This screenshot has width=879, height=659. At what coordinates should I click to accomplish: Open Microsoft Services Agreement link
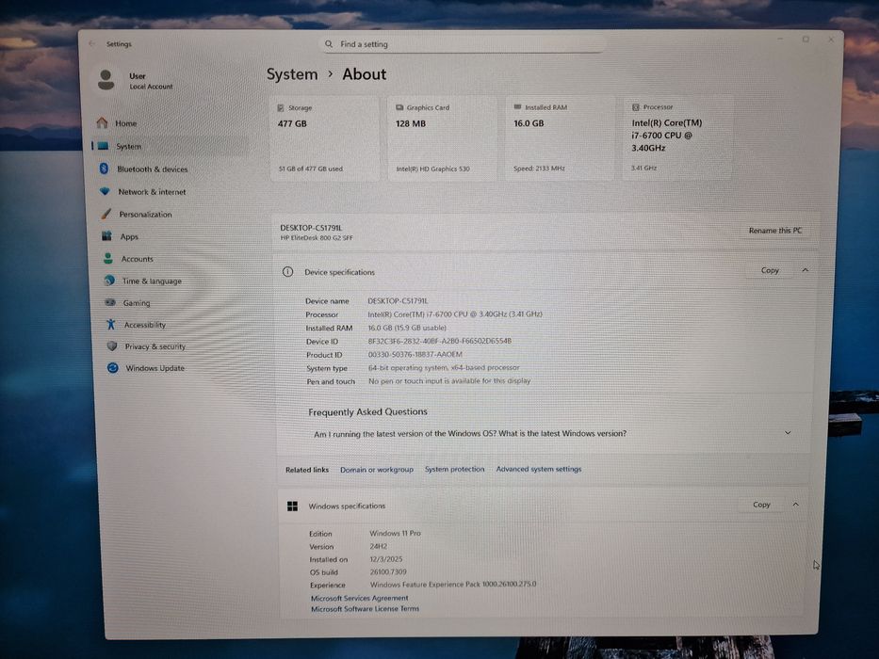[x=359, y=598]
